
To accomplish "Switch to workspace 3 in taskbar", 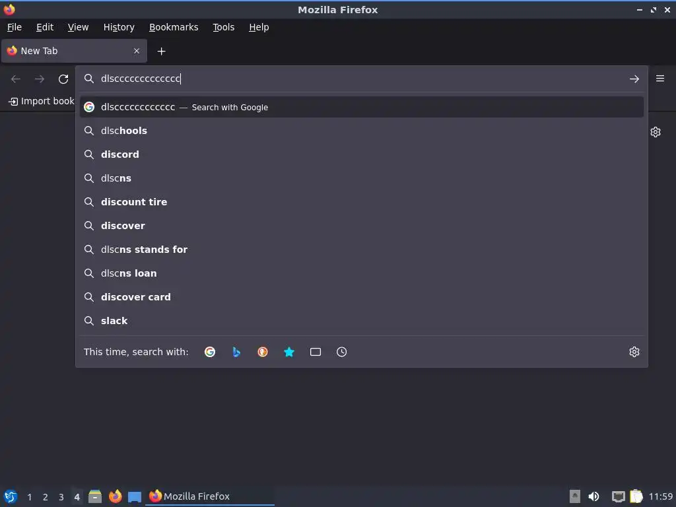I will tap(61, 497).
